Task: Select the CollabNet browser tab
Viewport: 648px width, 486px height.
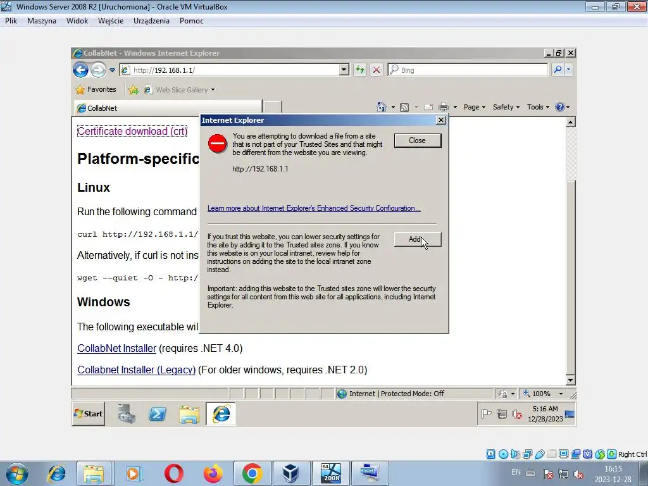Action: tap(168, 108)
